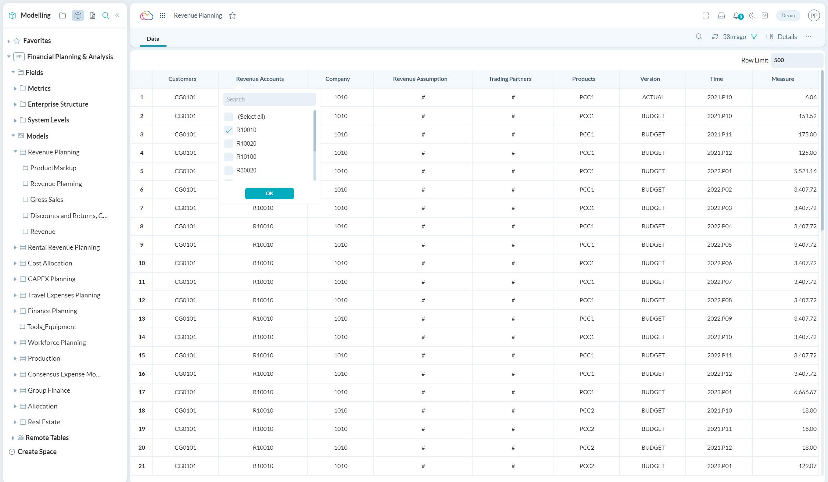The image size is (828, 482).
Task: Open search in the Modelling sidebar
Action: [x=106, y=15]
